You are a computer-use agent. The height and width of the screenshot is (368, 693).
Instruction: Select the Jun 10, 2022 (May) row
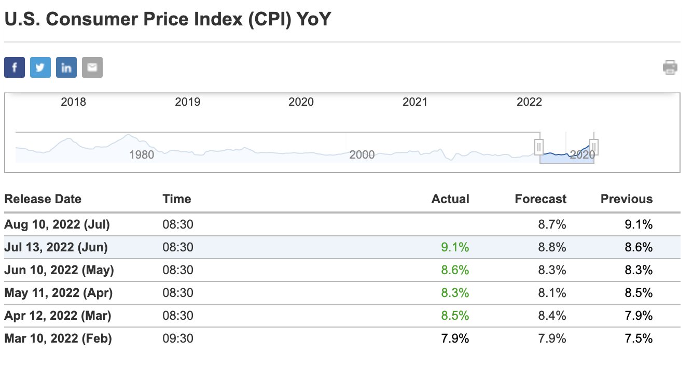[342, 270]
